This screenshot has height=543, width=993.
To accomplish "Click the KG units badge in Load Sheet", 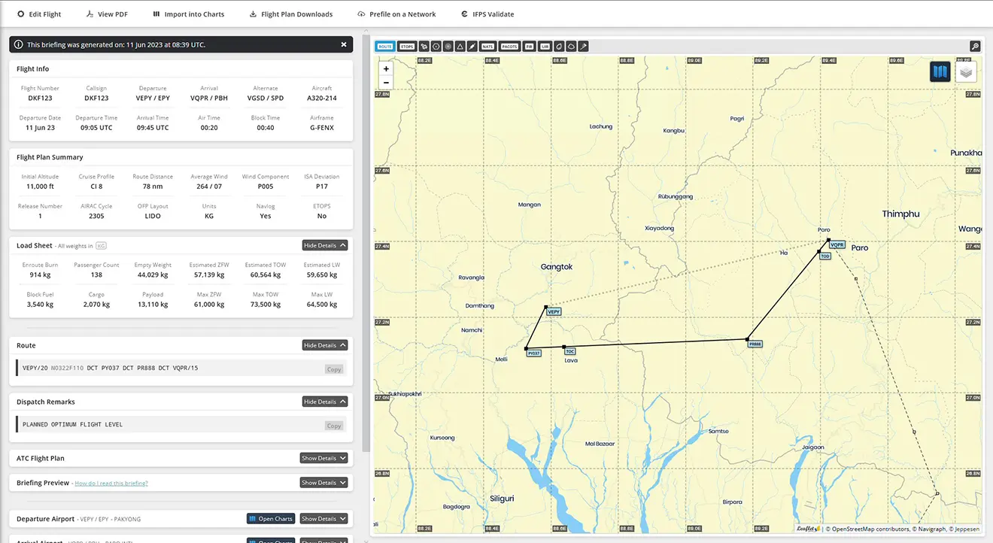I will (101, 246).
